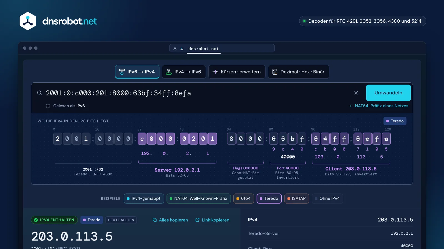Click the small favicon in the address bar
444x249 pixels.
(182, 49)
